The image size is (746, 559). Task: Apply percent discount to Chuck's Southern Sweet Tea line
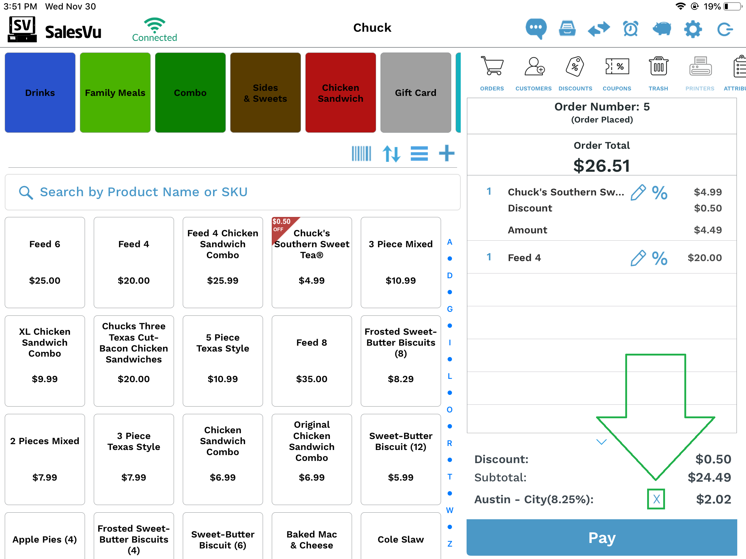[x=660, y=193]
